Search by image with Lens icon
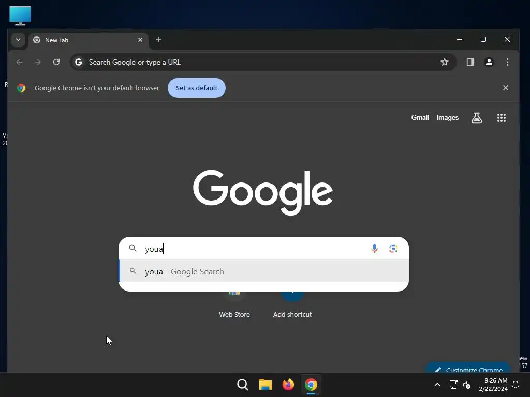 tap(393, 249)
